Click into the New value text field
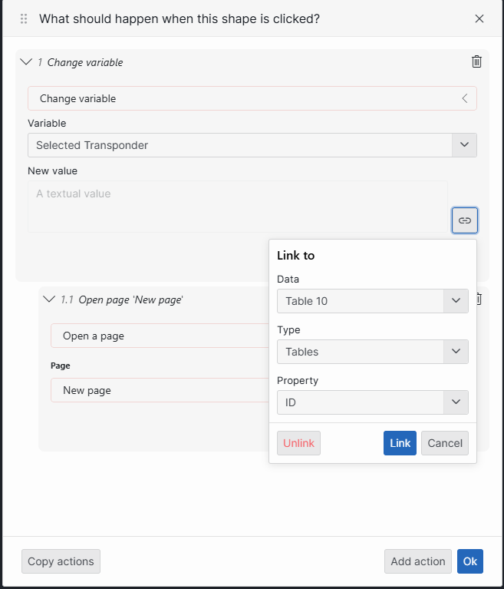The width and height of the screenshot is (504, 589). [x=238, y=206]
